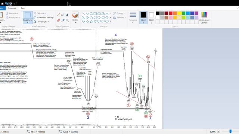Choose the Down arrow shape

coord(83,21)
